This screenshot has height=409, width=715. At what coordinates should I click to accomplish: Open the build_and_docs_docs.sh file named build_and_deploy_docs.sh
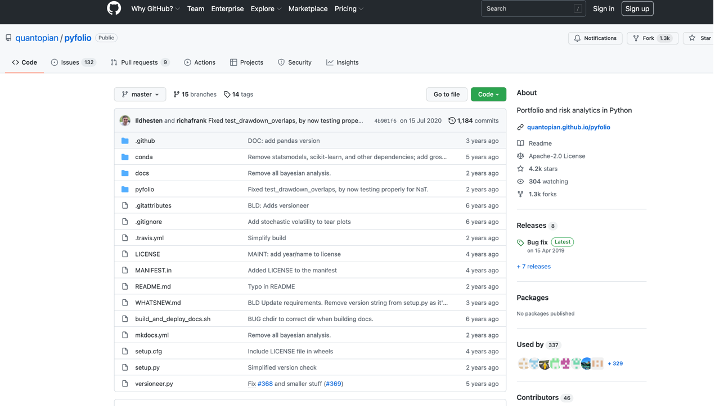pos(173,319)
